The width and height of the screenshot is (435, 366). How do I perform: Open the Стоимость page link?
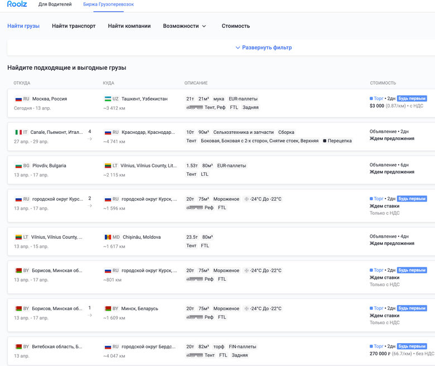(235, 26)
